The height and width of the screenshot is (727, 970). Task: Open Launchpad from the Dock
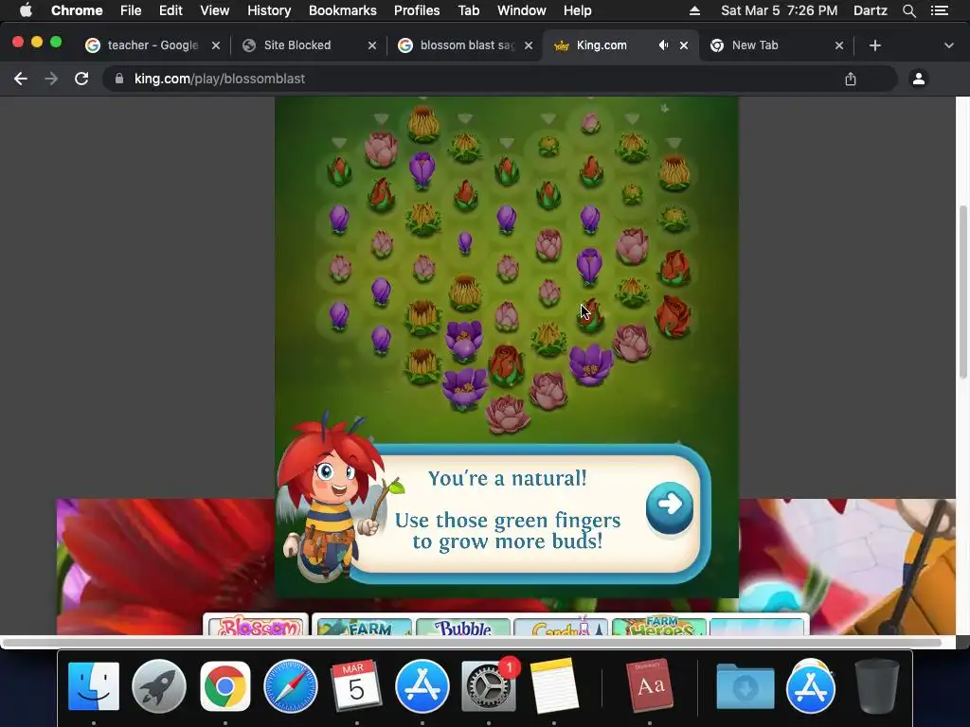click(159, 686)
